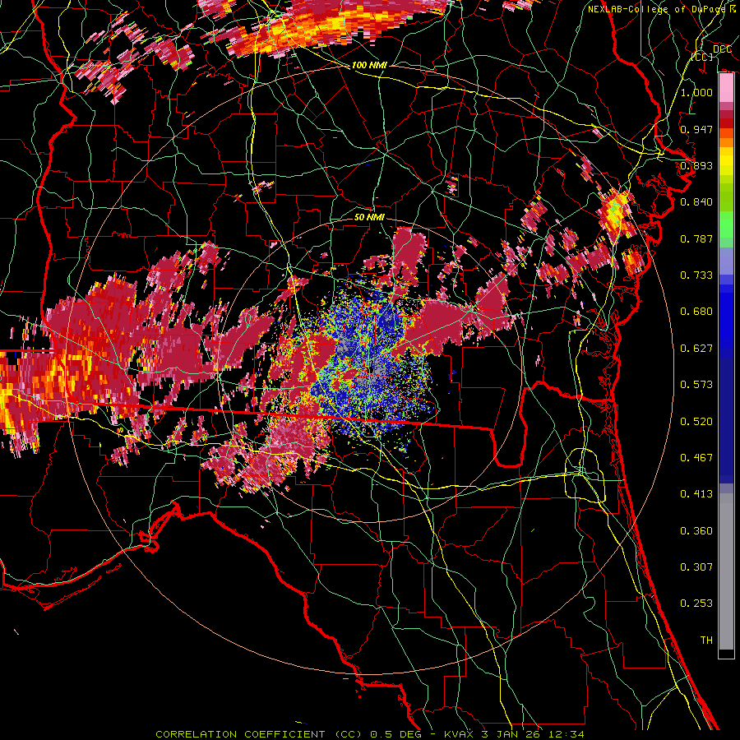Click the 50 NMI range ring label

click(x=369, y=217)
